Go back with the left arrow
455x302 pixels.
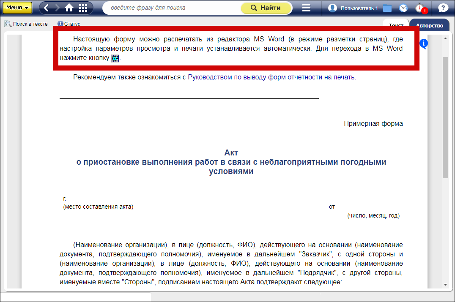[47, 8]
